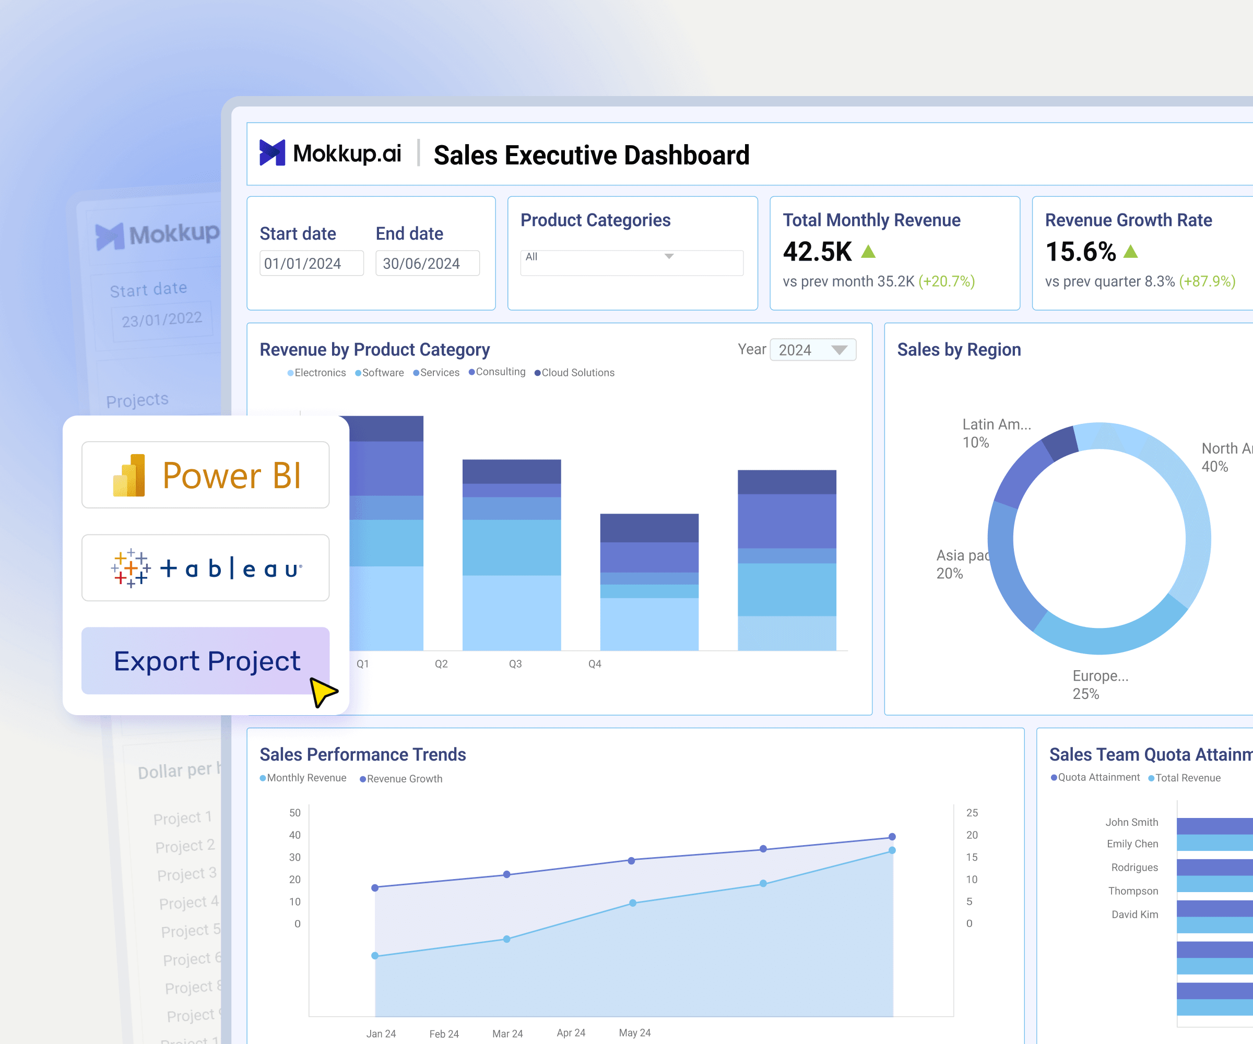Click the Cloud Solutions legend marker
This screenshot has width=1253, height=1044.
(537, 373)
